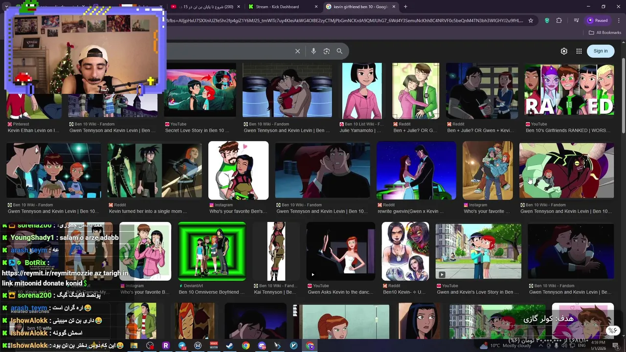The width and height of the screenshot is (626, 352).
Task: Open the Google apps grid
Action: pos(579,51)
